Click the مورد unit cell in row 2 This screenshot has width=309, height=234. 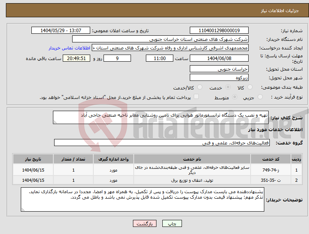pos(113,180)
